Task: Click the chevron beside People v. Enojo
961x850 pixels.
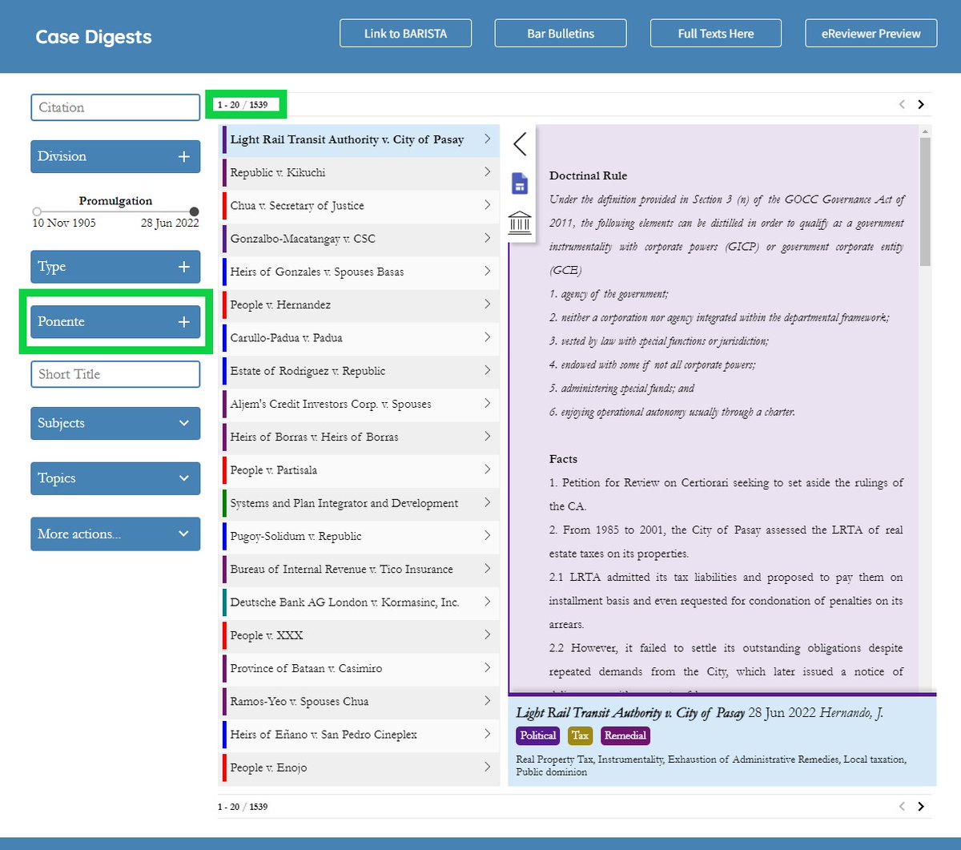Action: [487, 767]
